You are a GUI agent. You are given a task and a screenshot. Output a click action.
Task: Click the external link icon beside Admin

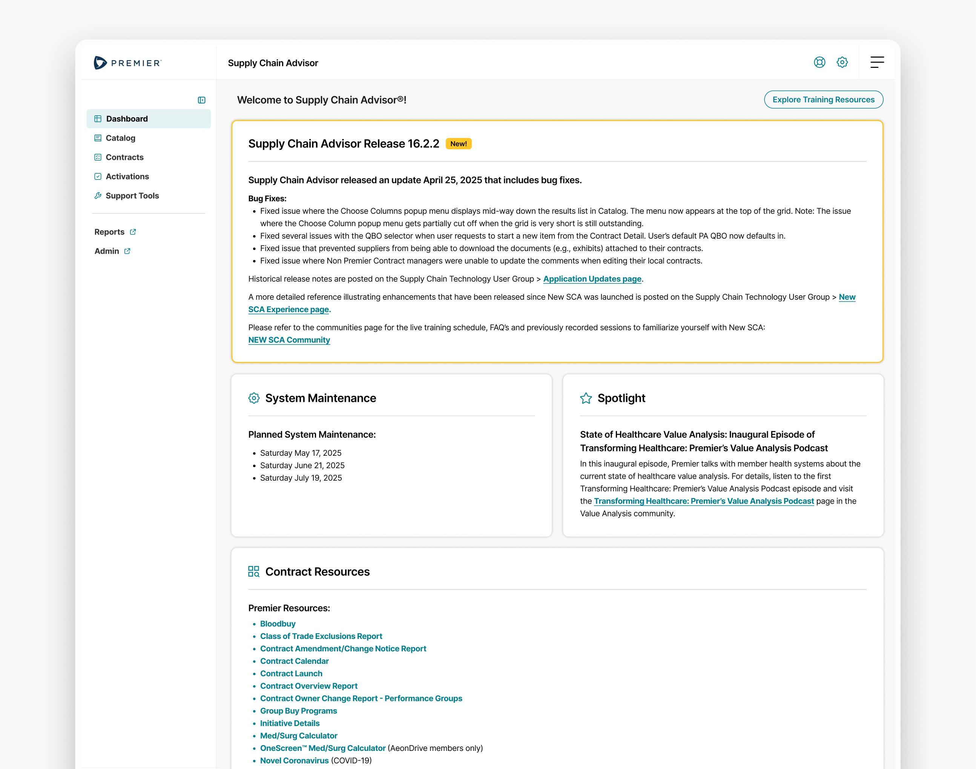(x=127, y=251)
